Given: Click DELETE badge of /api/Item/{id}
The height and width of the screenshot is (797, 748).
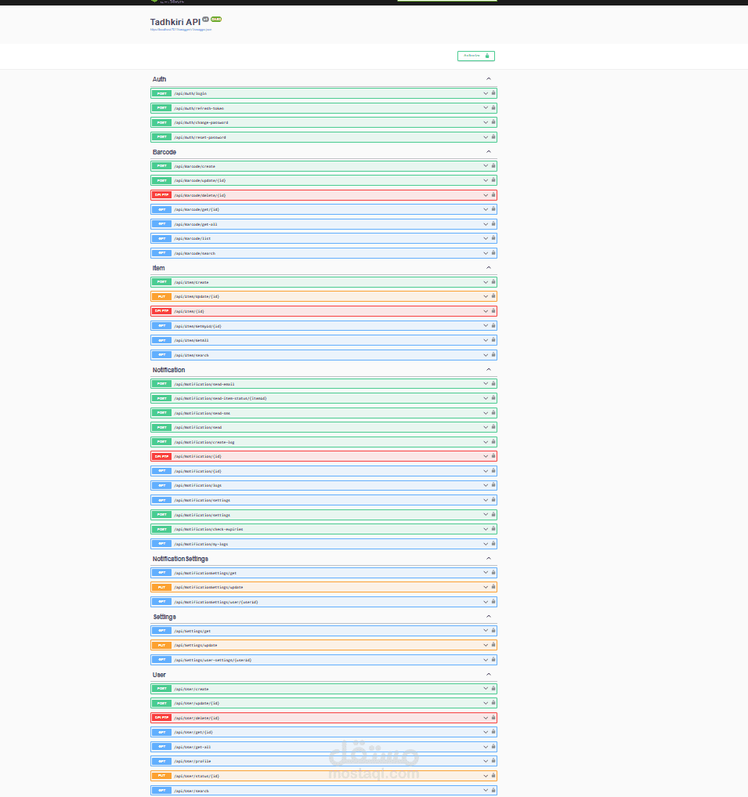Looking at the screenshot, I should tap(161, 311).
